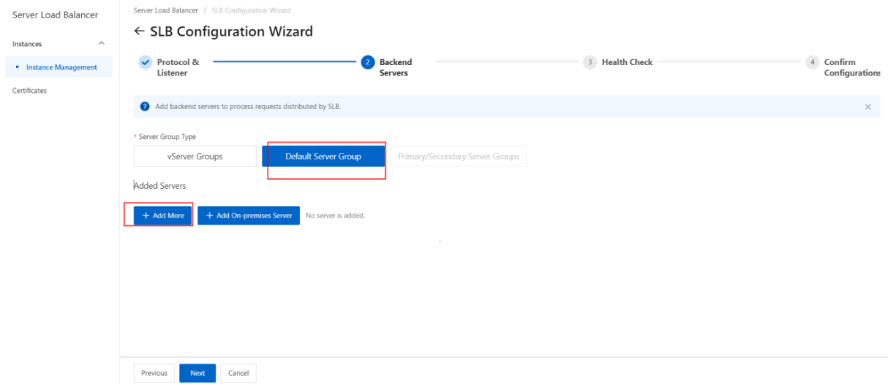Select Primary/Secondary Server Groups option

coord(459,157)
